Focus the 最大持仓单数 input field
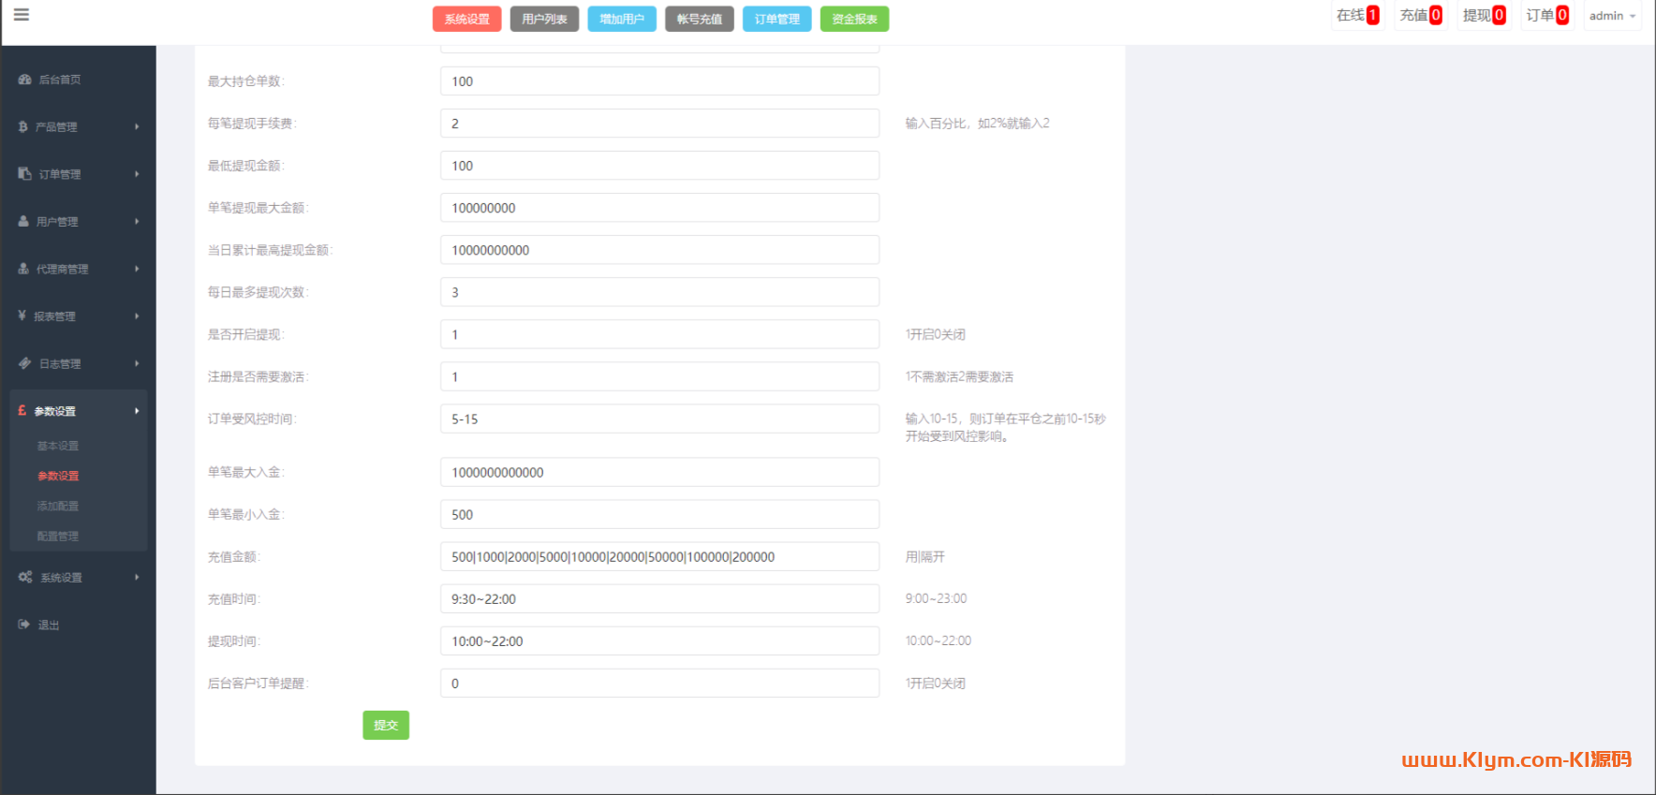Viewport: 1656px width, 795px height. (659, 81)
